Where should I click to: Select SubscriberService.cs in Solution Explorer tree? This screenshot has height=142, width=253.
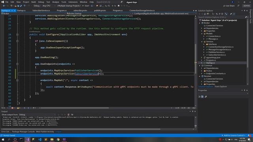click(x=217, y=55)
